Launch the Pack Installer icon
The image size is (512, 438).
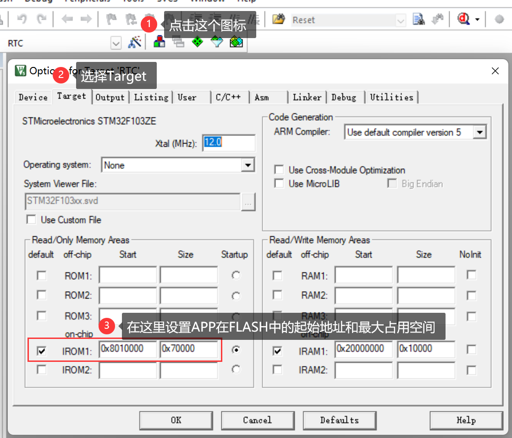(x=236, y=42)
